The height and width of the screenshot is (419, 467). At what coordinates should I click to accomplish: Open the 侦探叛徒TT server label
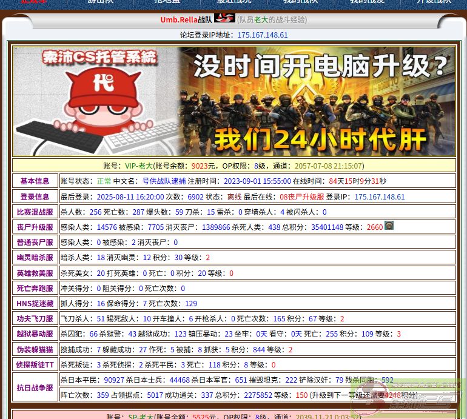(35, 364)
